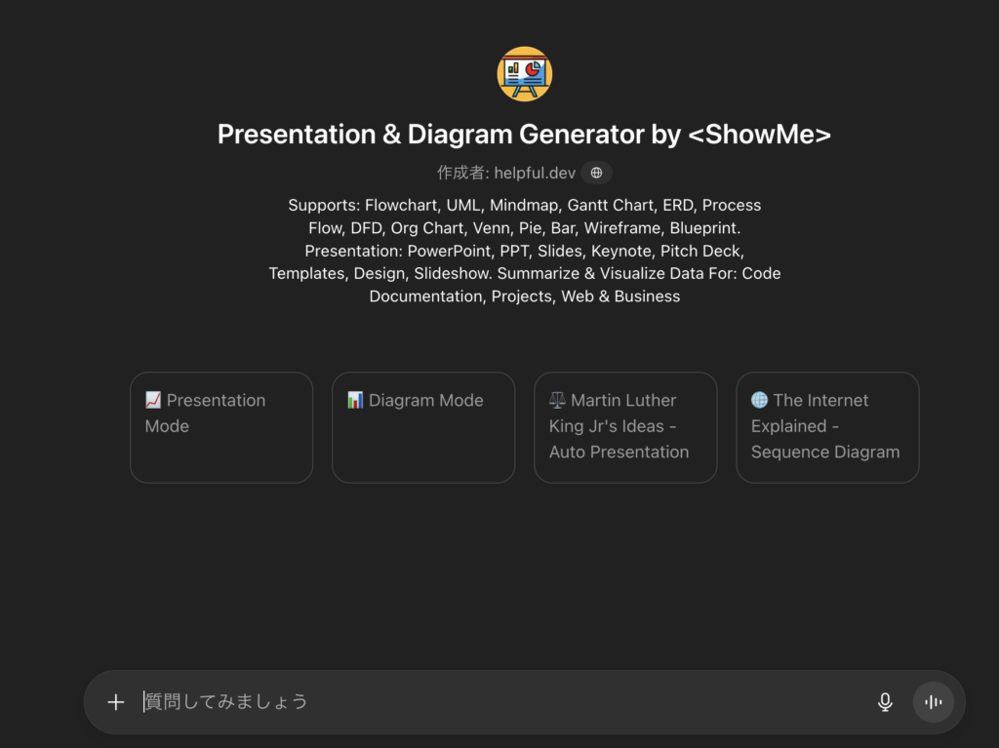Click the ShowMe presentation board logo
The image size is (999, 748).
click(525, 73)
